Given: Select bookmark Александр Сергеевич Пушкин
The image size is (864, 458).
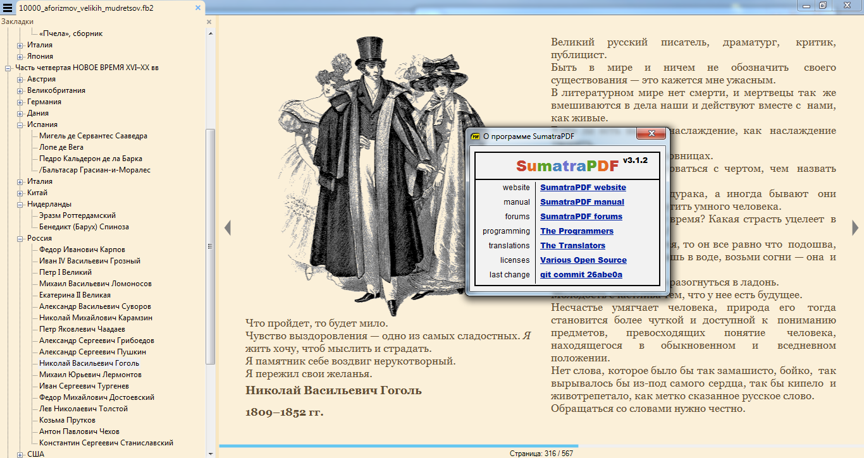Looking at the screenshot, I should point(92,352).
